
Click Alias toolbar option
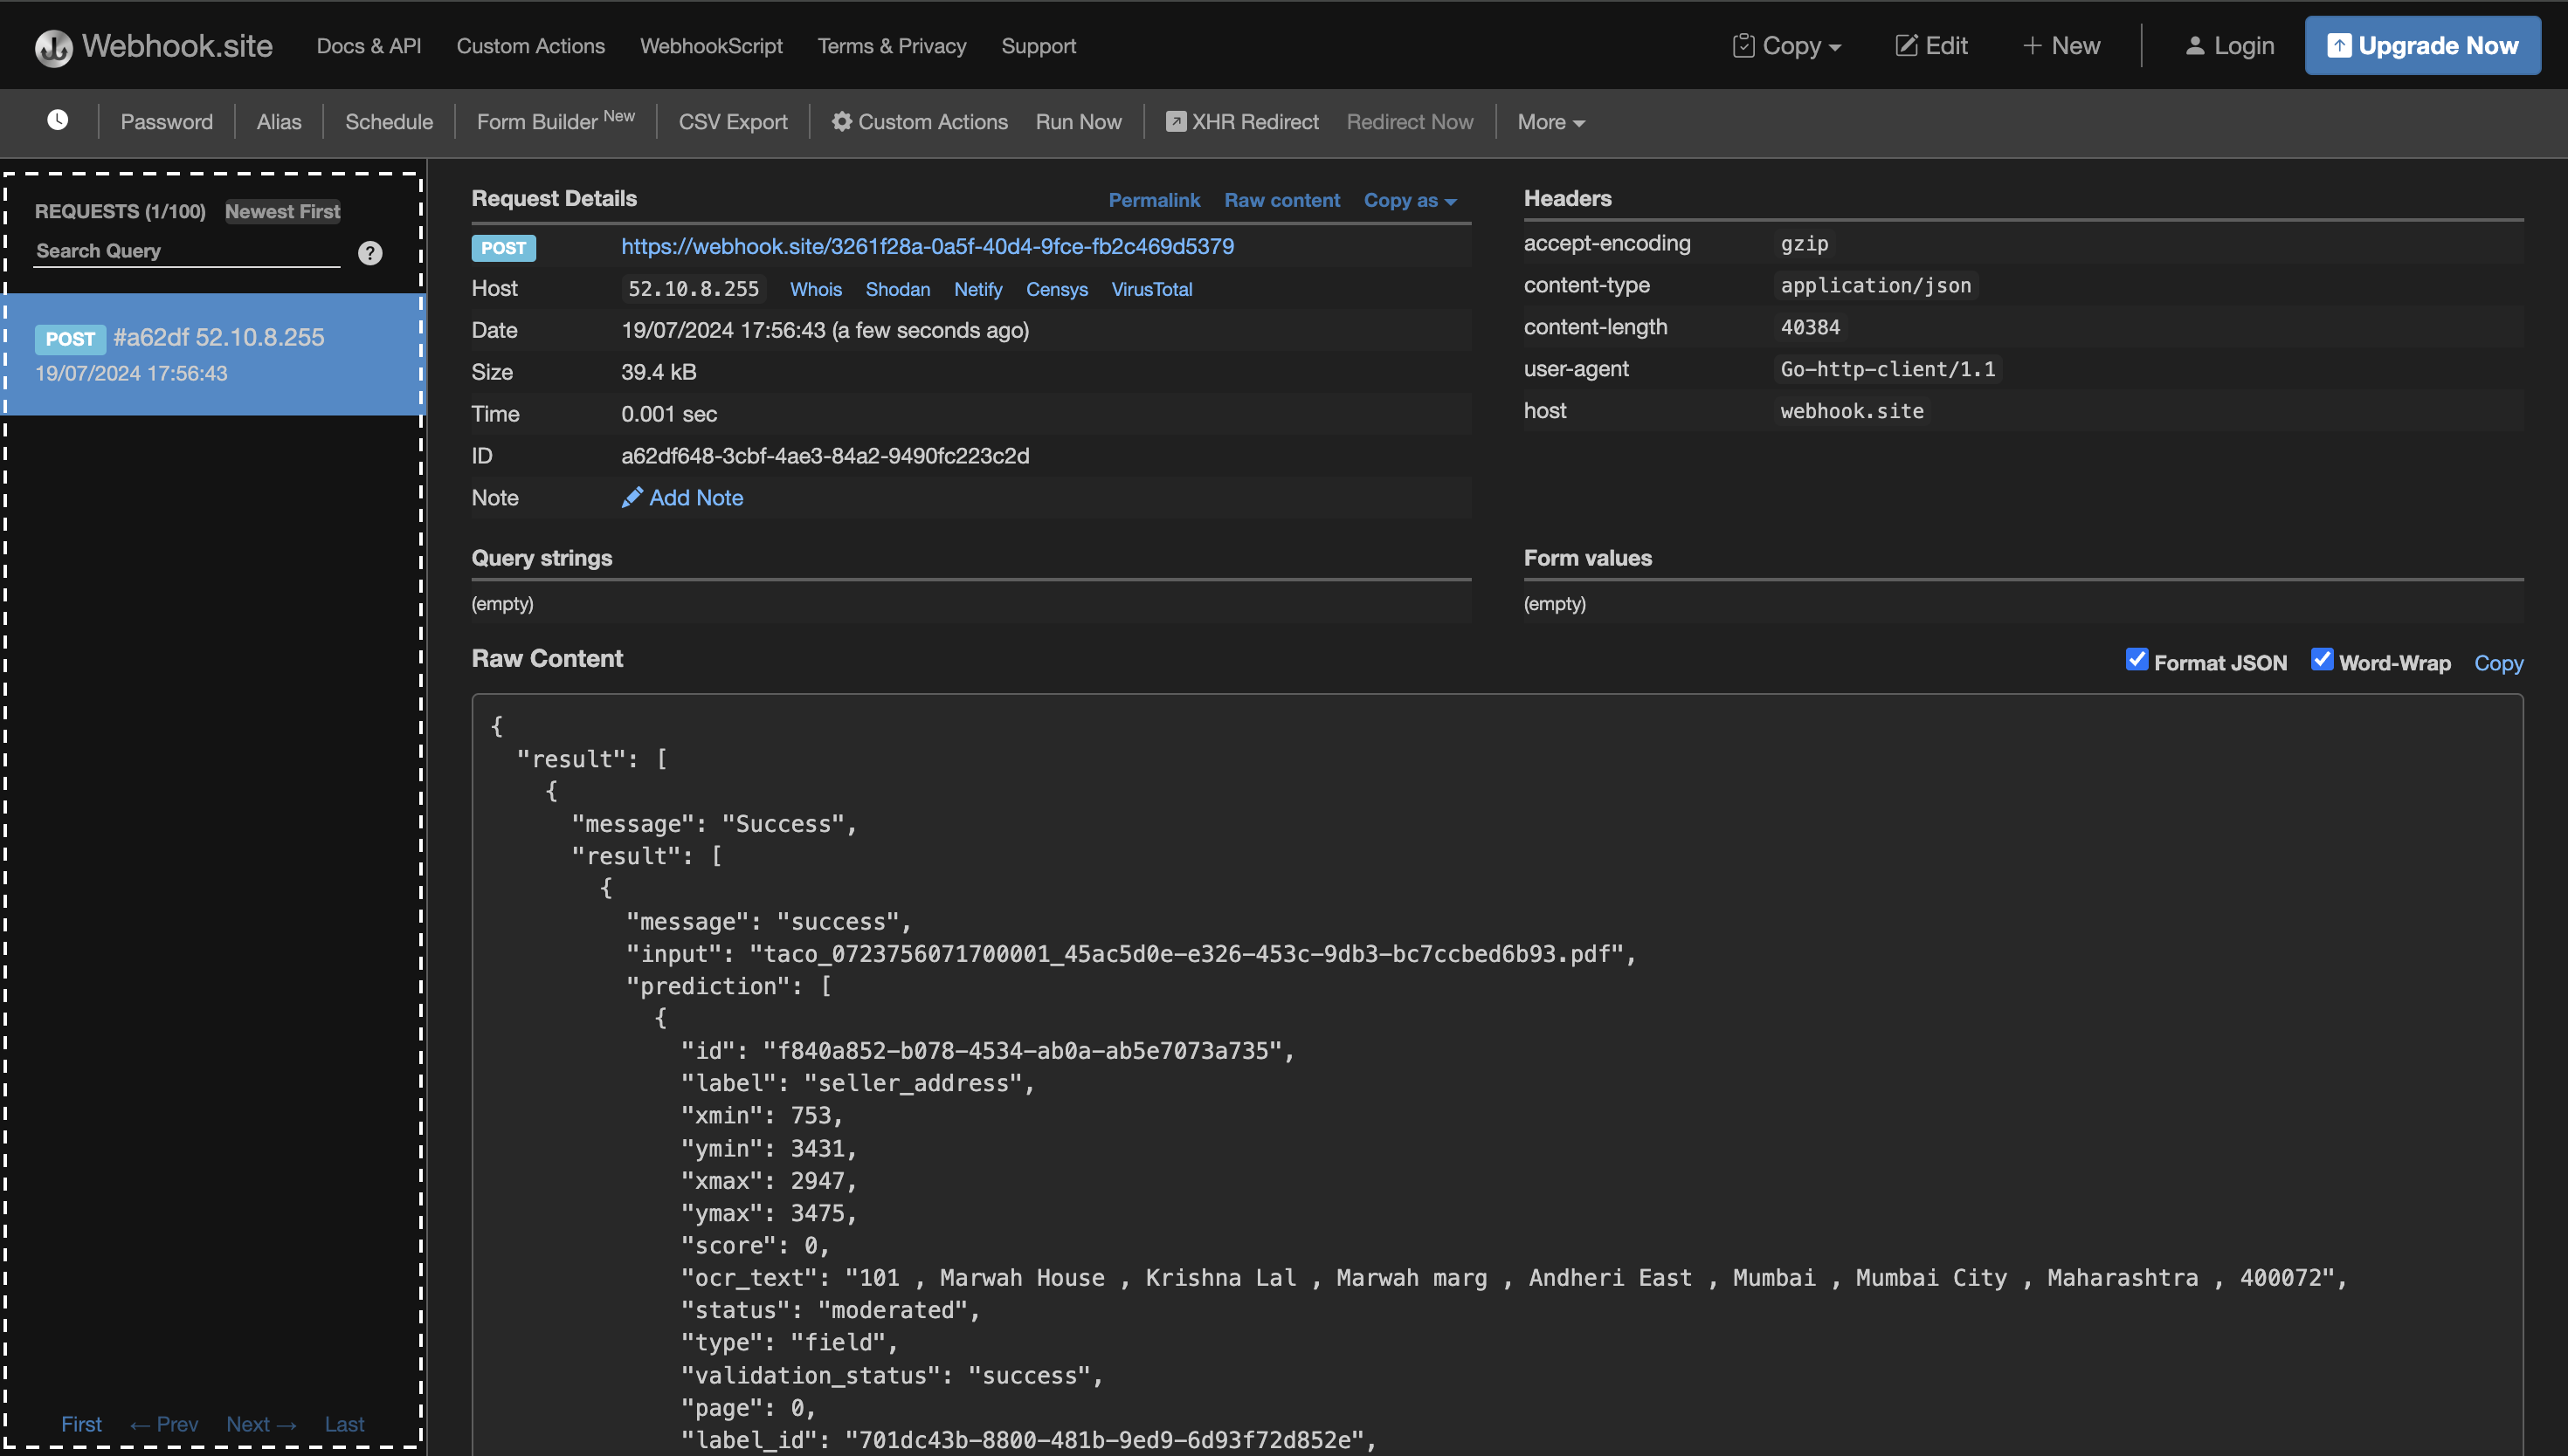[280, 122]
